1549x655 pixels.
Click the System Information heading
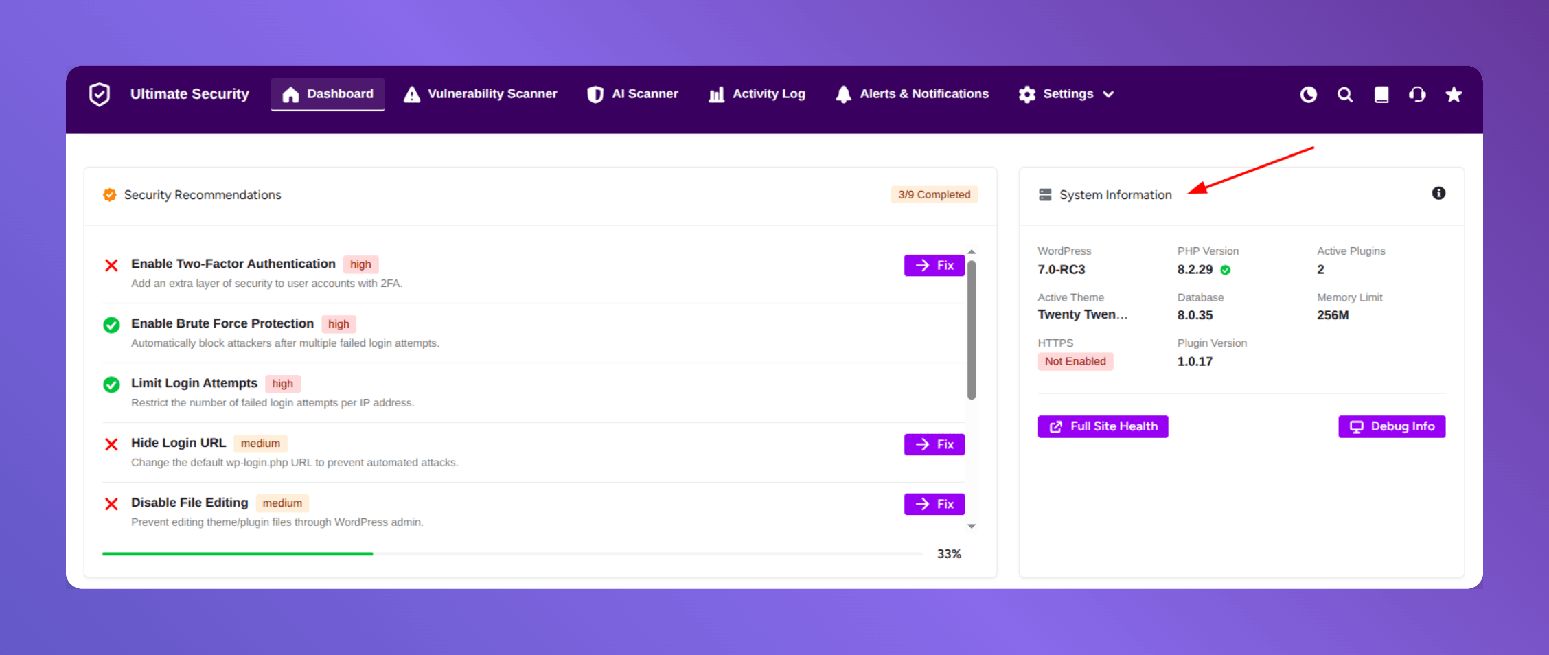coord(1116,196)
